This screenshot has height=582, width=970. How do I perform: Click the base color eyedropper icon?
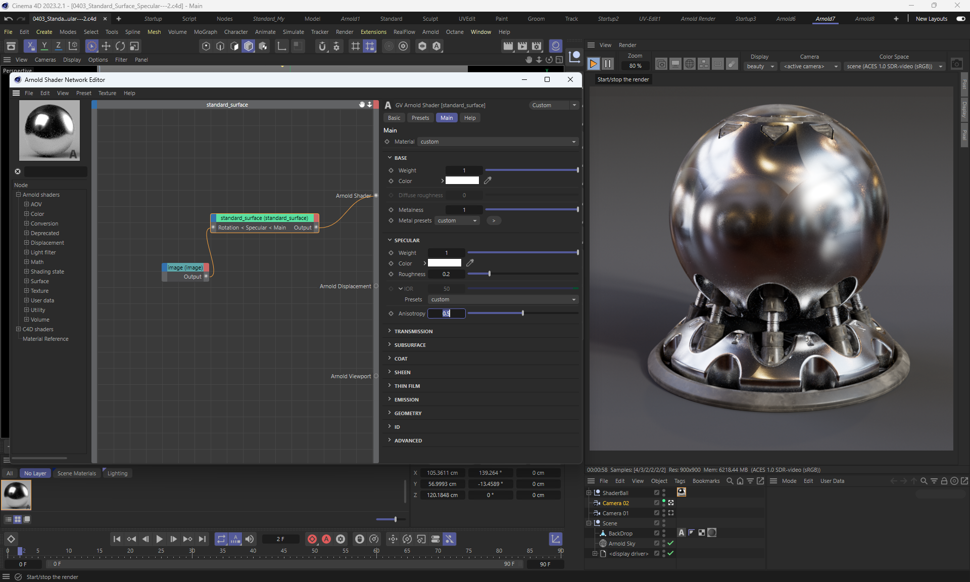coord(488,181)
